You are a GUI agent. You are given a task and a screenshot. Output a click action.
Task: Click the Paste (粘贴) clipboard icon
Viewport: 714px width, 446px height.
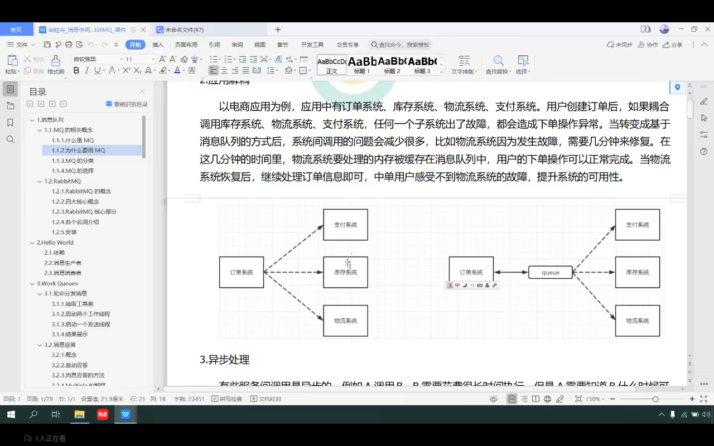12,61
